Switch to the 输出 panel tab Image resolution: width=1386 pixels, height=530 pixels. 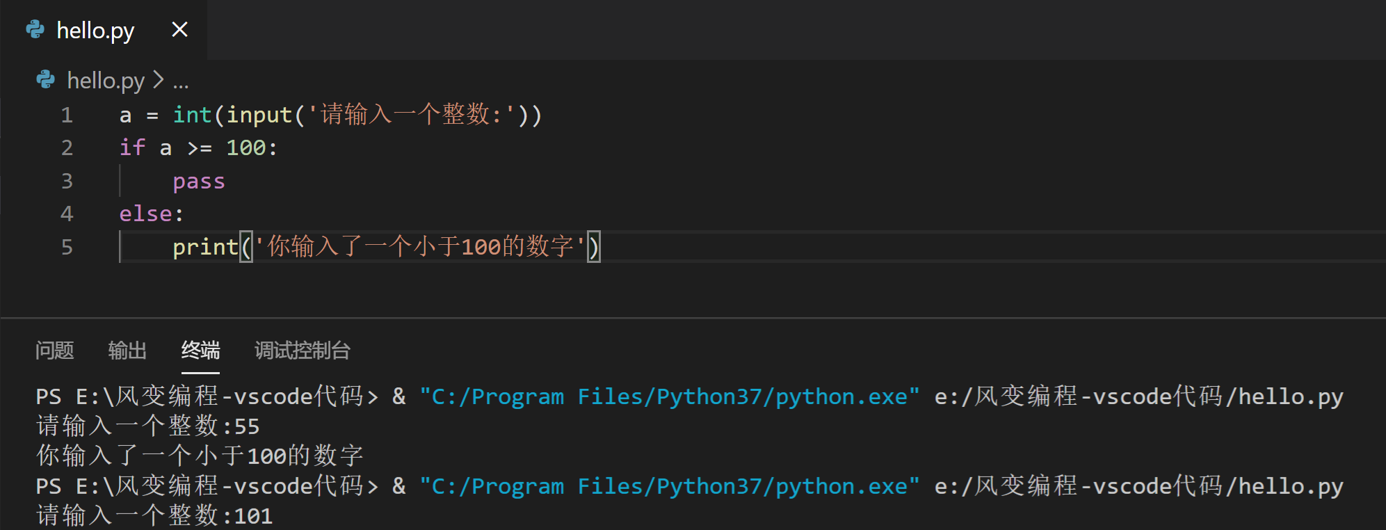pyautogui.click(x=127, y=350)
